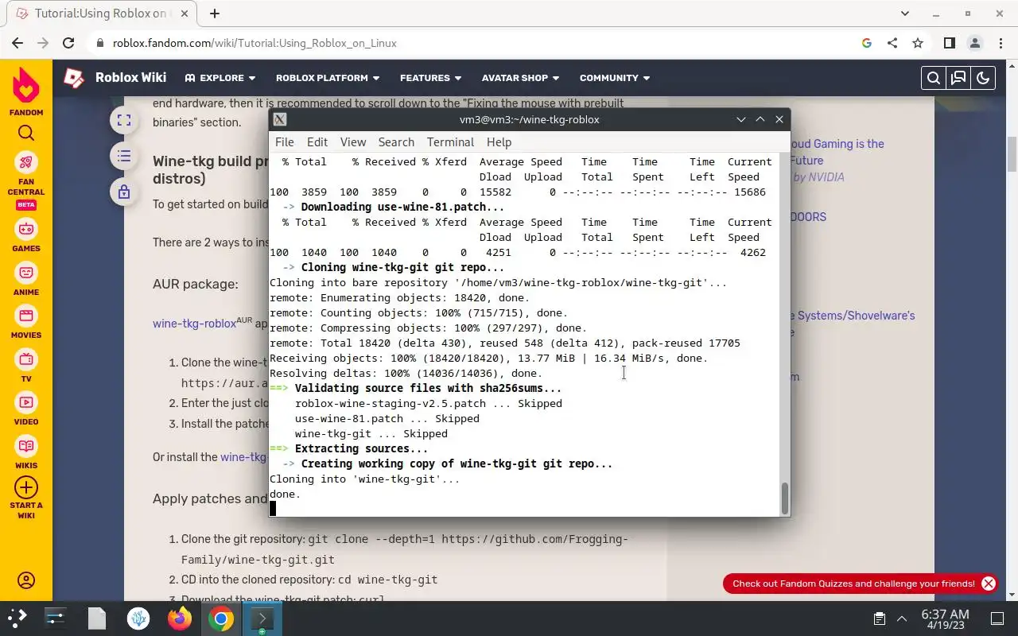Click the wine-tkg-roblox AUR link

(x=194, y=324)
